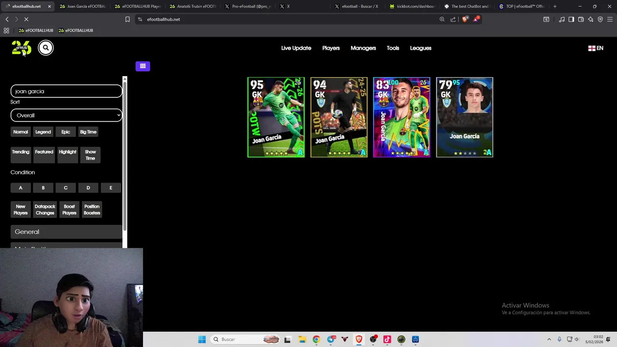Screen dimensions: 617x347
Task: Toggle the Boost Players filter
Action: pos(69,210)
